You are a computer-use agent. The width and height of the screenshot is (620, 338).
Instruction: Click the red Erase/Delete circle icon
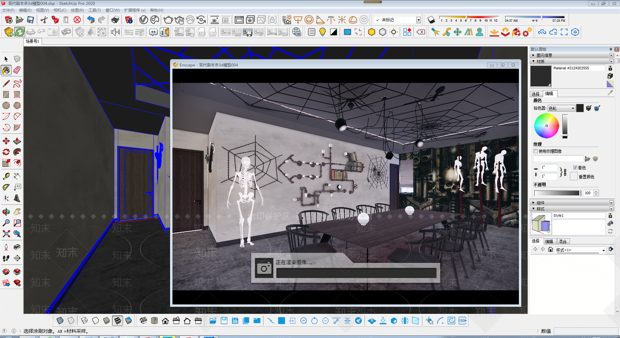77,20
